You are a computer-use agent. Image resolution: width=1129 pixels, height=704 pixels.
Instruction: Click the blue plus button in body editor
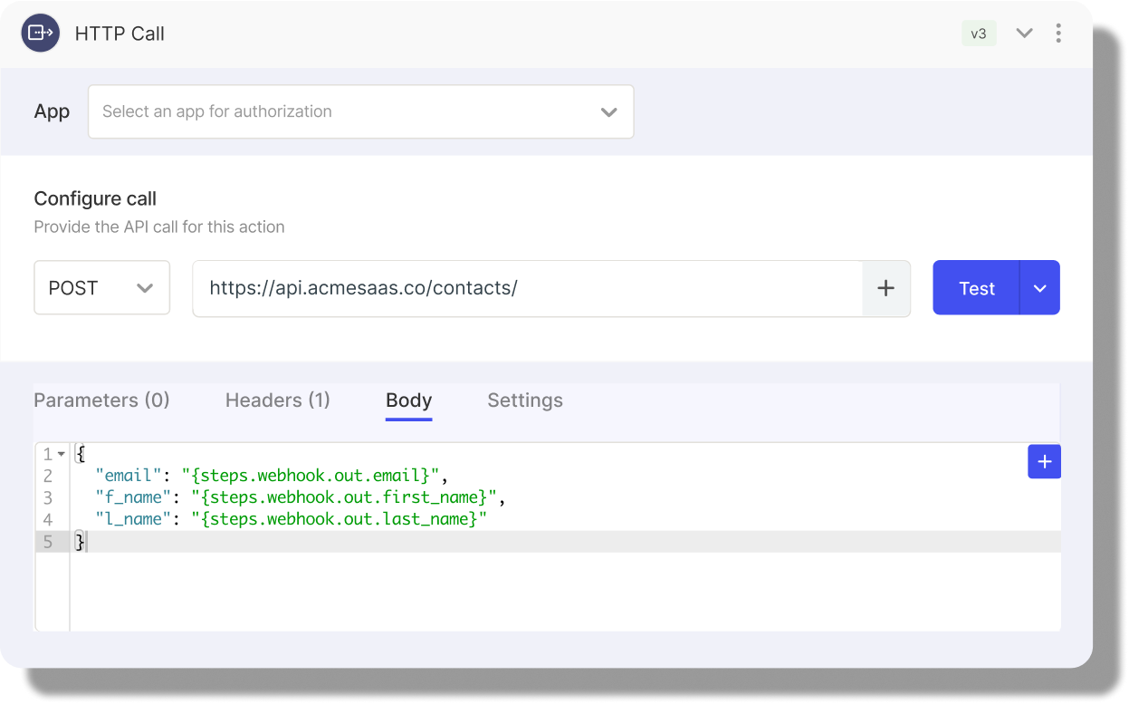tap(1044, 461)
